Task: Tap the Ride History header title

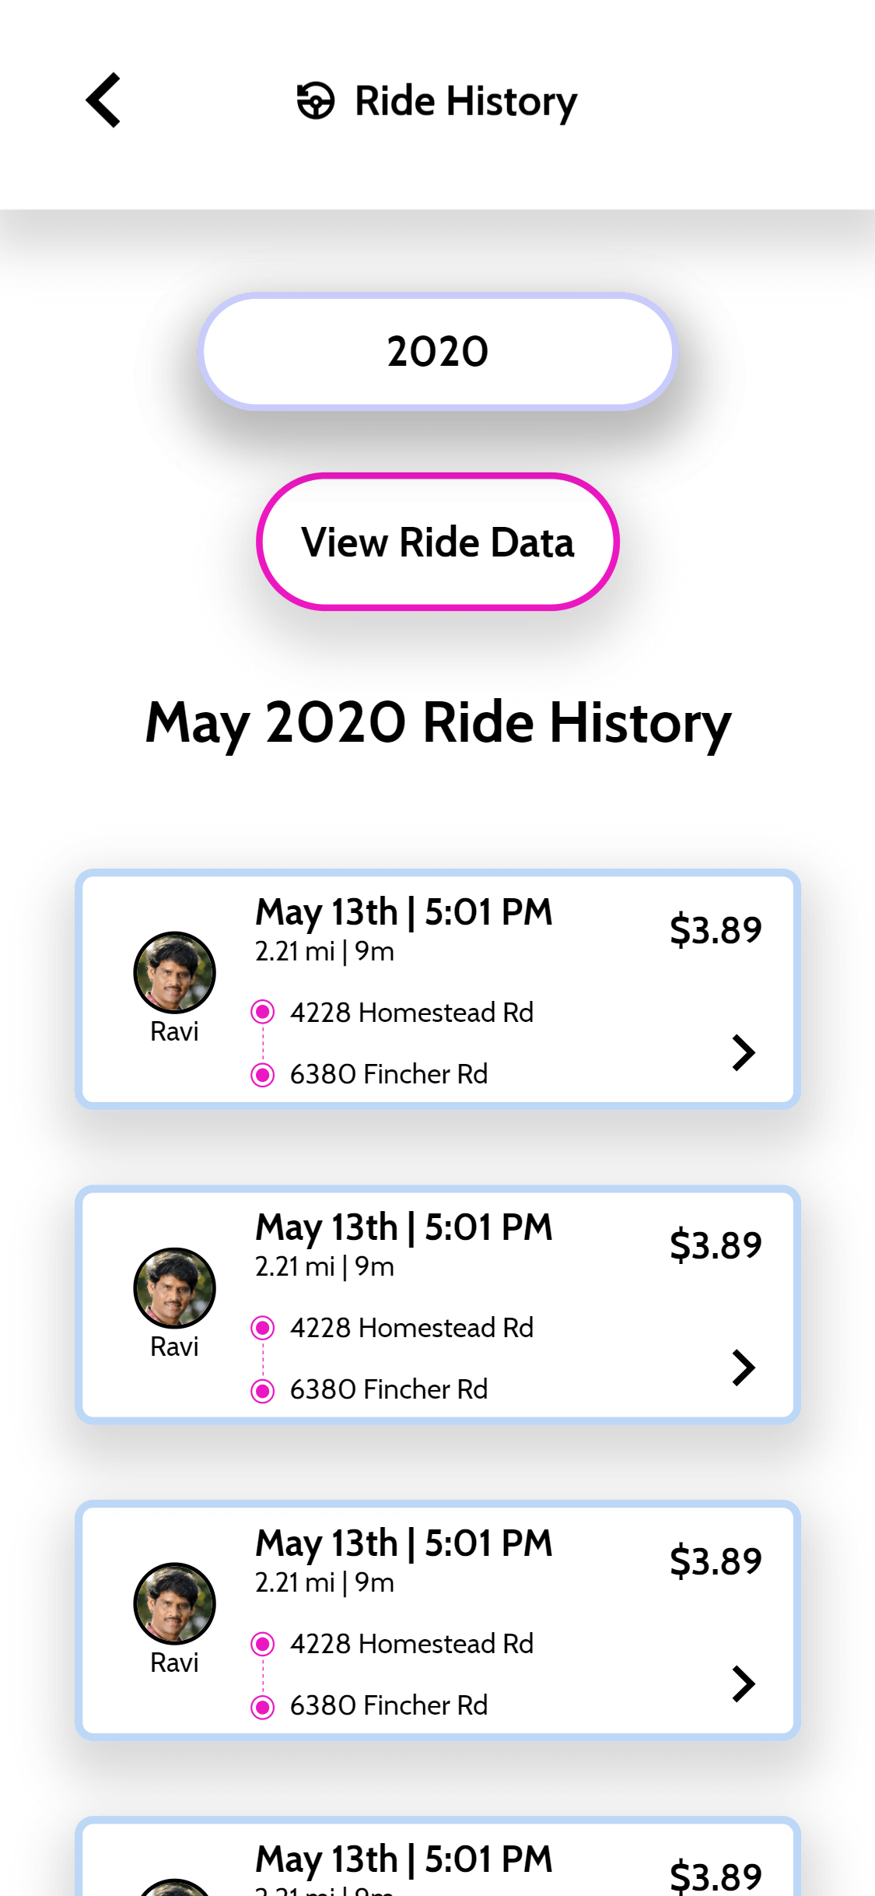Action: (466, 102)
